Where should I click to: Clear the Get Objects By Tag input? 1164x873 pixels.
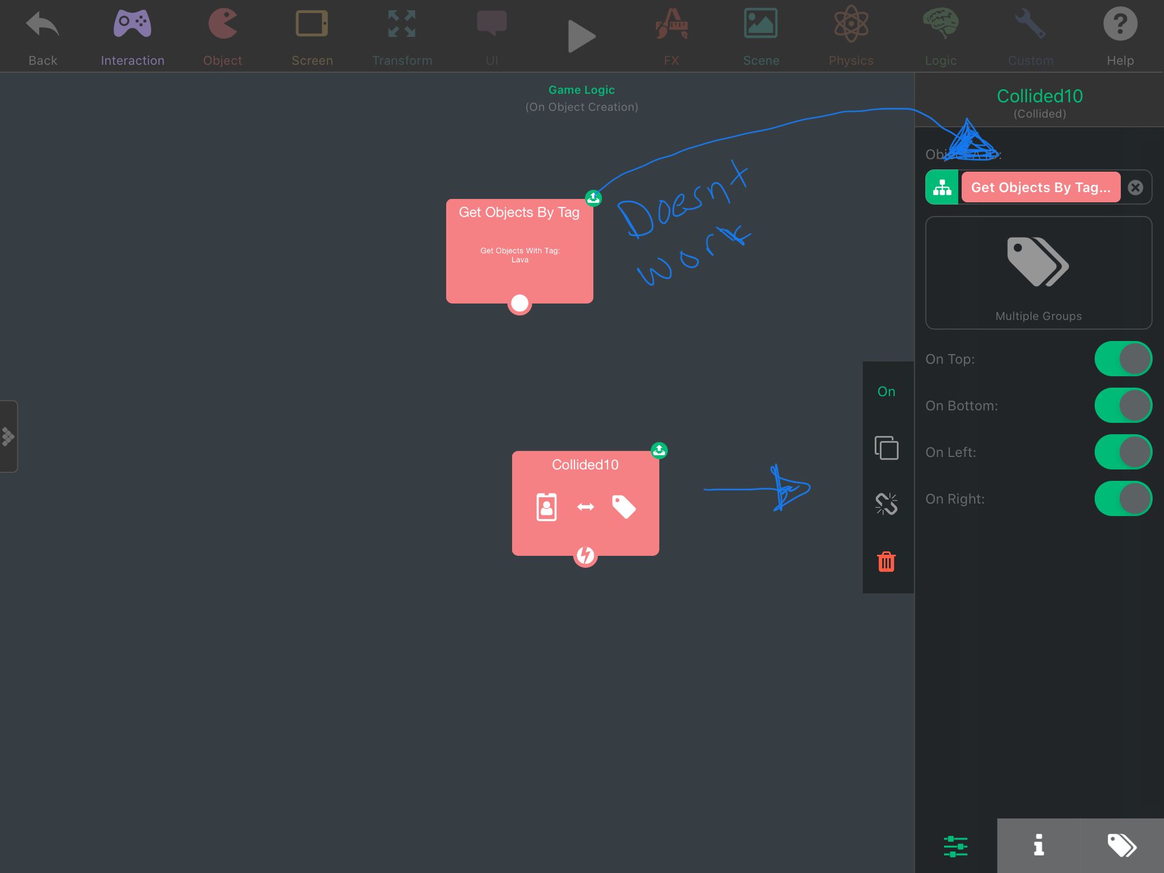coord(1135,188)
